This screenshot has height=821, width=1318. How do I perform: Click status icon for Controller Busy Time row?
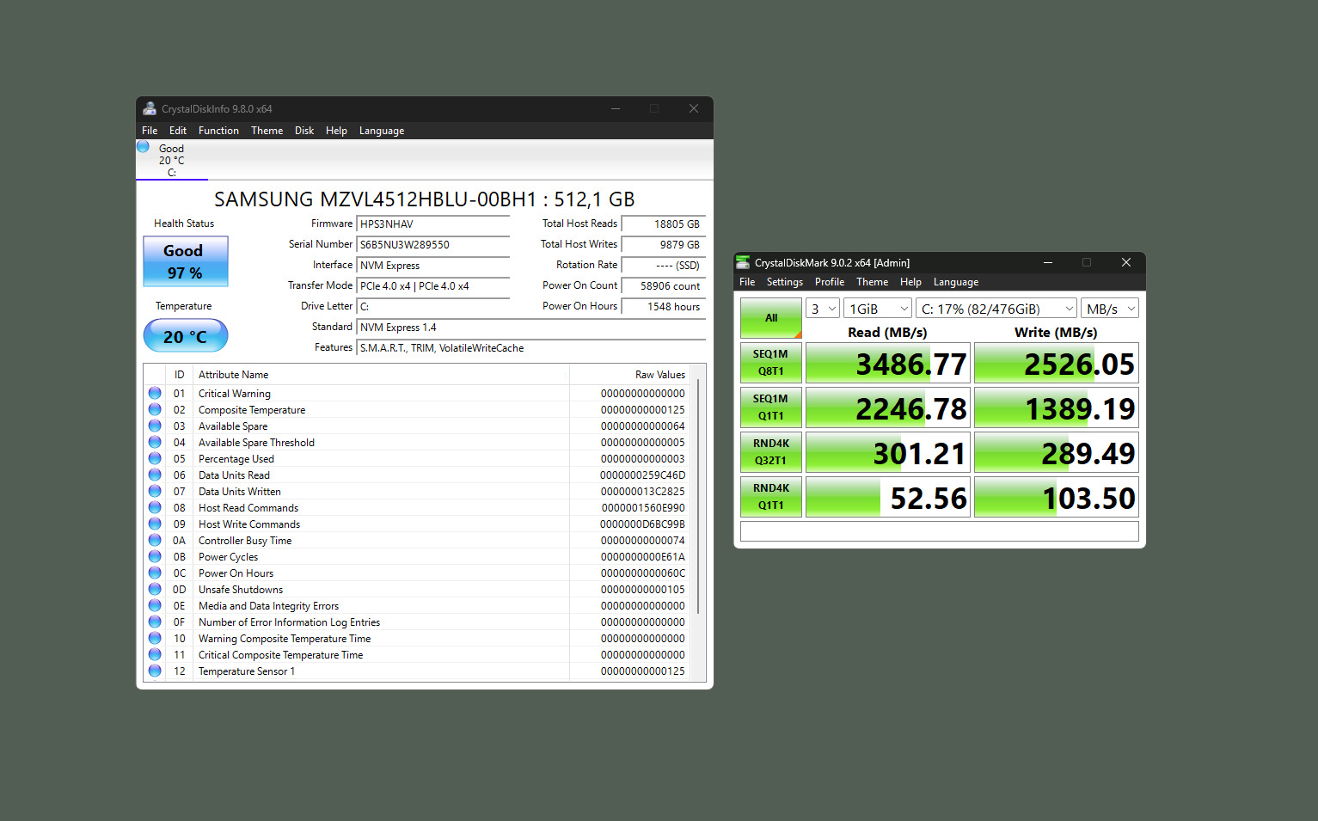155,540
